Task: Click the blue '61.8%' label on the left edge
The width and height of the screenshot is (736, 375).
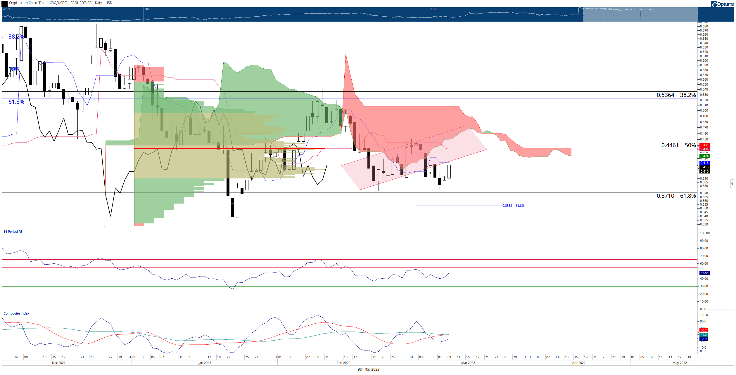Action: [16, 102]
